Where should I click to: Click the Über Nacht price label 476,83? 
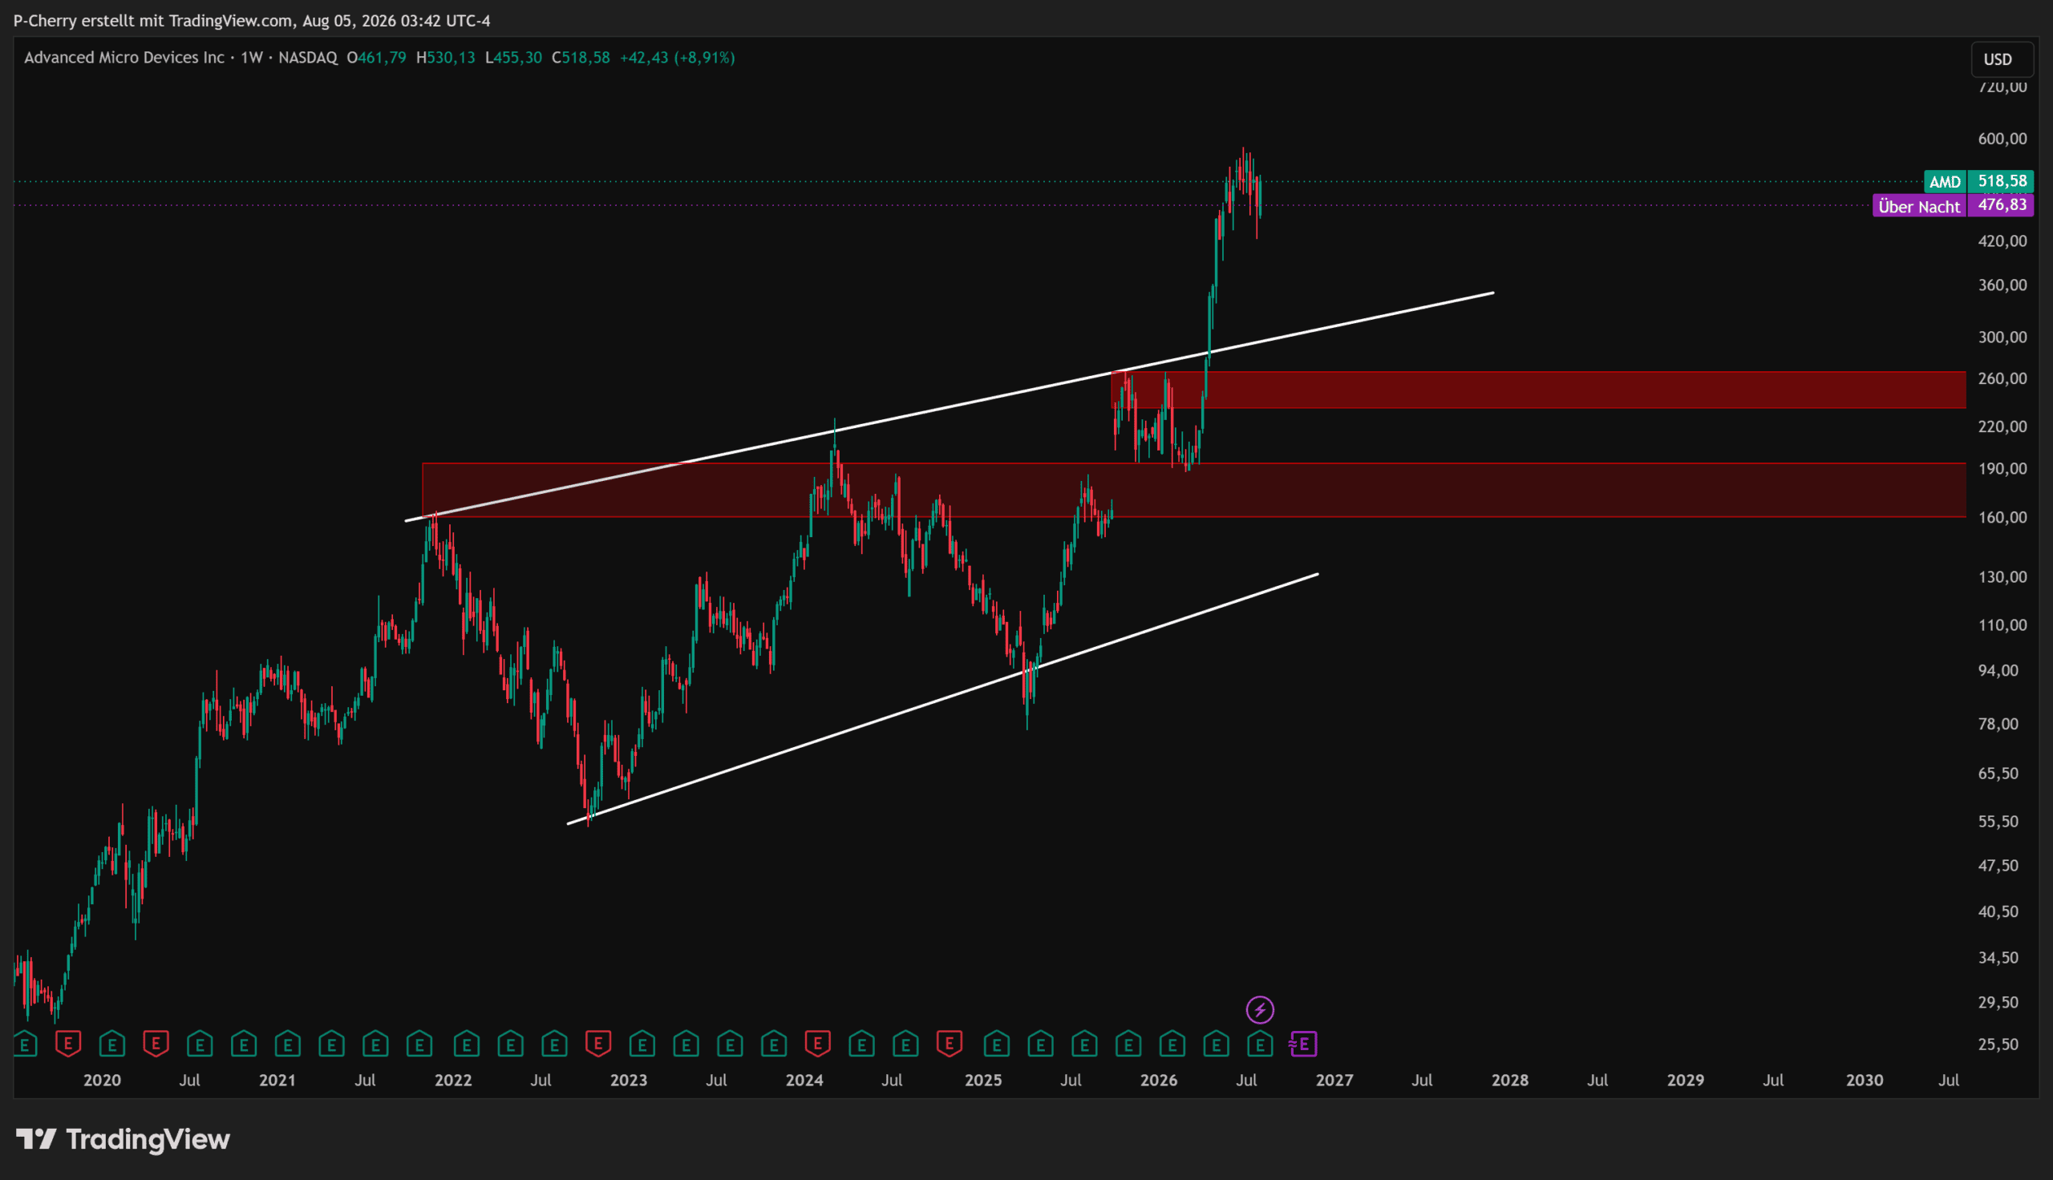click(x=1954, y=205)
